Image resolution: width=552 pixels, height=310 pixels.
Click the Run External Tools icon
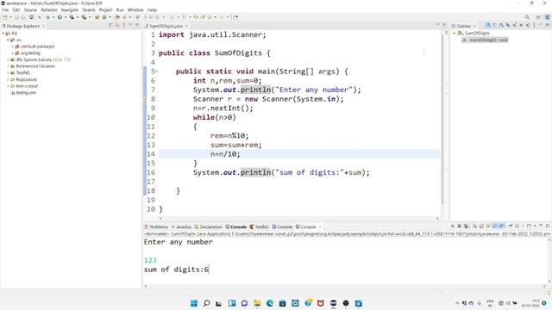click(85, 17)
